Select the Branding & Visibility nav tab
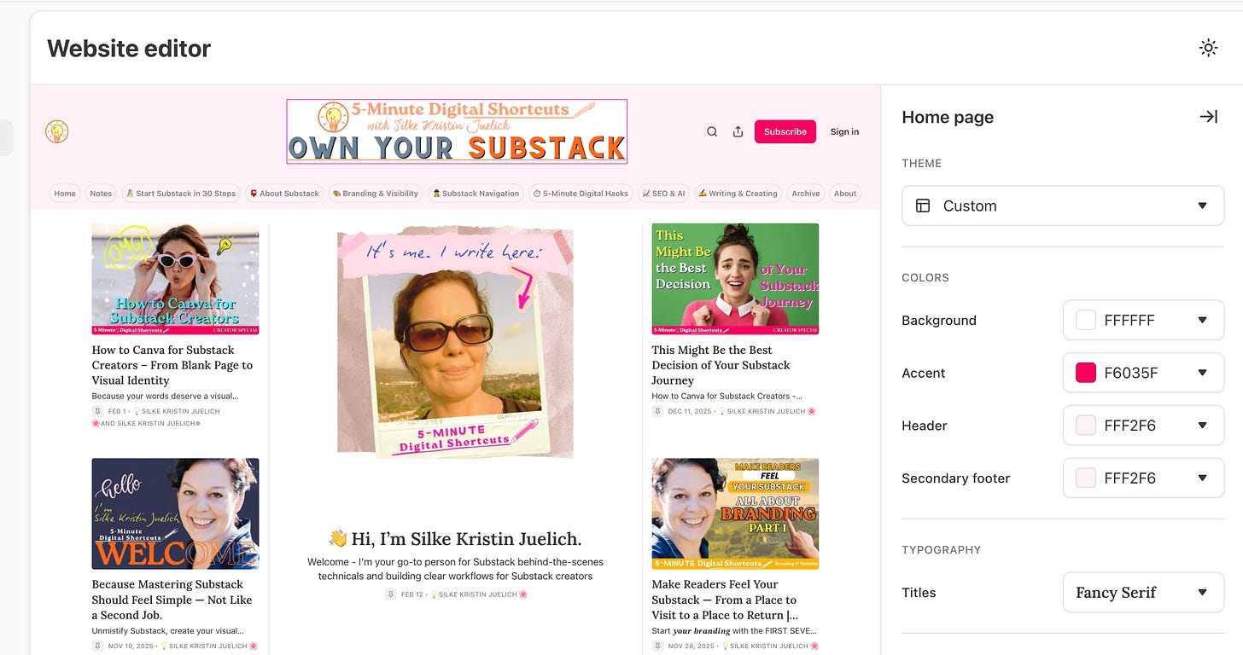The width and height of the screenshot is (1243, 655). (376, 194)
